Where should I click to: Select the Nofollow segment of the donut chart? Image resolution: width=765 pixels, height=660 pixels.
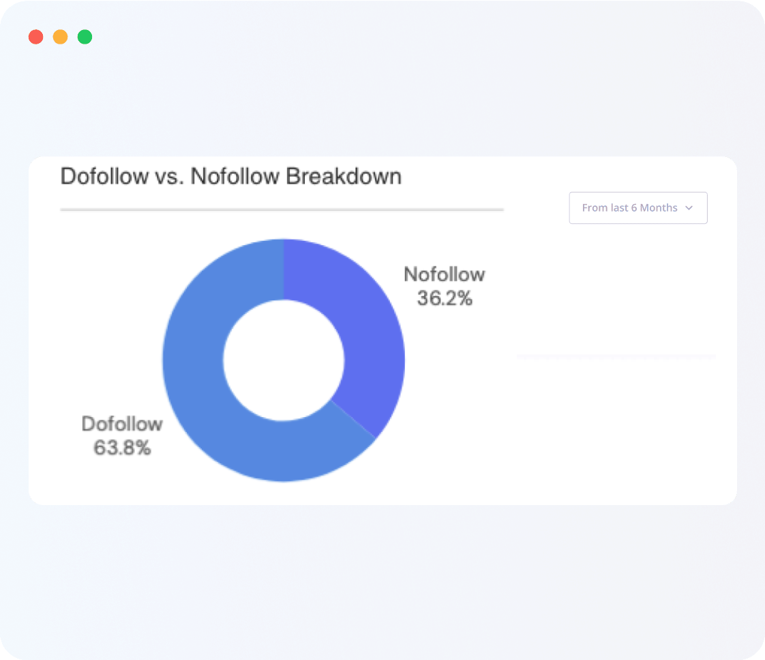[363, 321]
